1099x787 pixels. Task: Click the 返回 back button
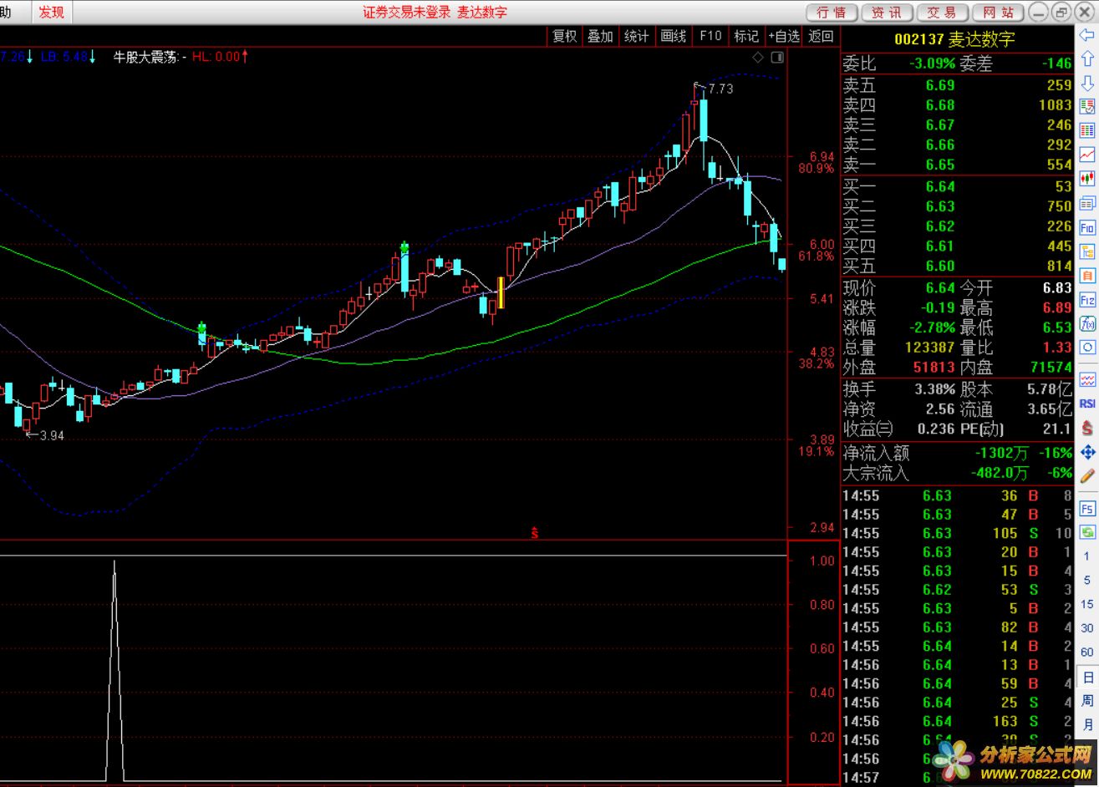point(822,36)
